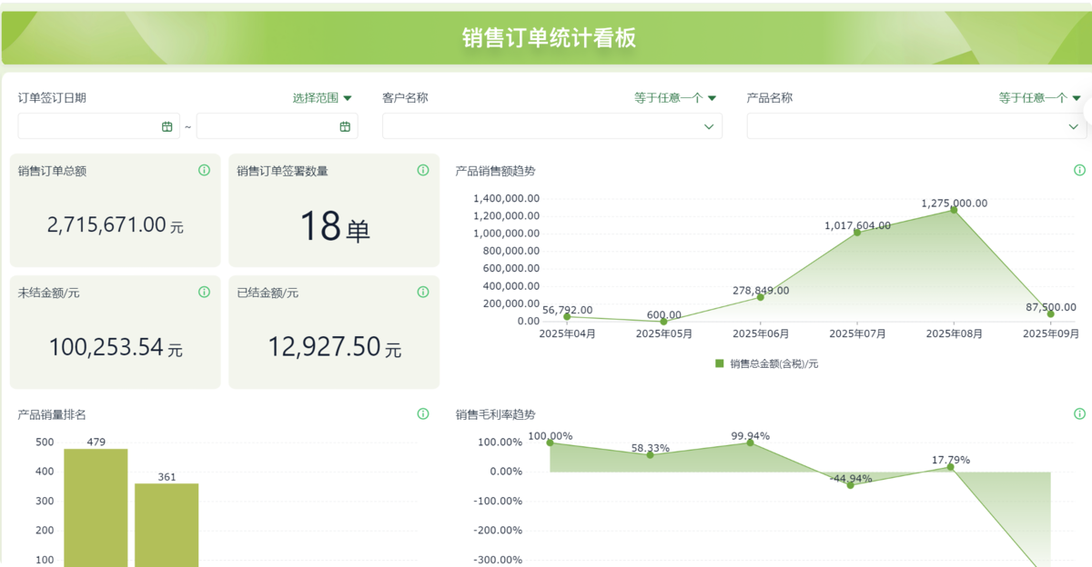Click the 产品销量排名 chart title
The image size is (1092, 567).
click(52, 414)
